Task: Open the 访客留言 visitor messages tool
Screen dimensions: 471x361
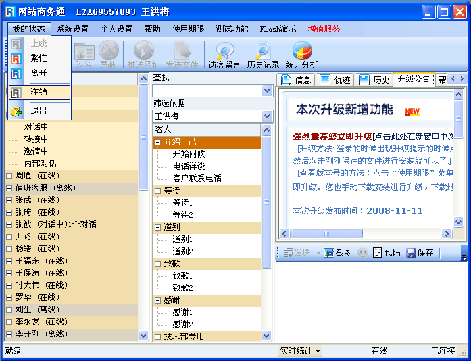Action: click(224, 55)
